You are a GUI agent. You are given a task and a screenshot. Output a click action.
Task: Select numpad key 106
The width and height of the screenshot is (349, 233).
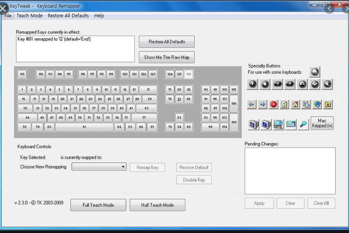234,104
